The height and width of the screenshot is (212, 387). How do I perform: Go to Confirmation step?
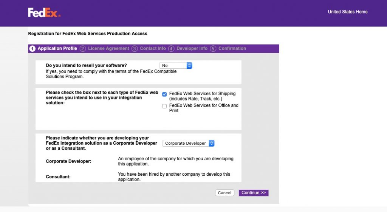232,48
